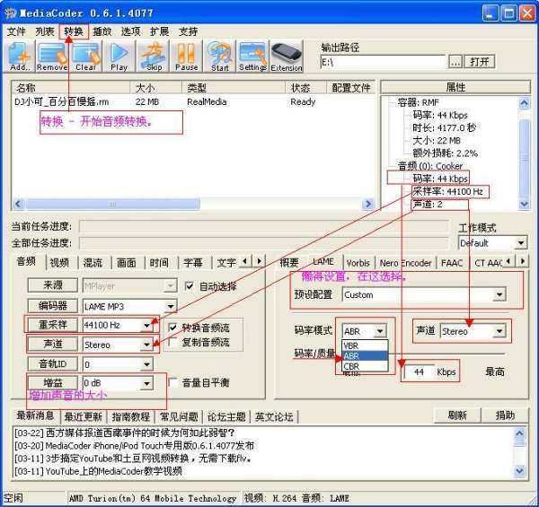Click file list scroll right arrow

pos(368,204)
